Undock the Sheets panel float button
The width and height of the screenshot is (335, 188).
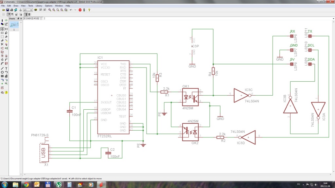(x=18, y=19)
